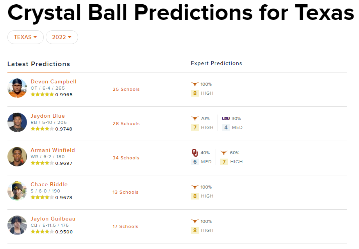Click confidence score 4 badge beside MED for LSU

click(226, 127)
